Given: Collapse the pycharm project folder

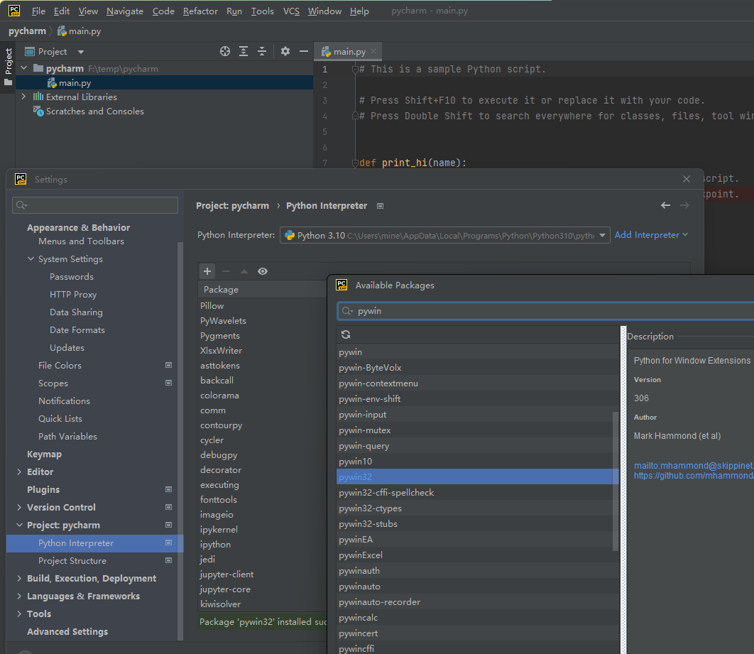Looking at the screenshot, I should click(x=24, y=68).
